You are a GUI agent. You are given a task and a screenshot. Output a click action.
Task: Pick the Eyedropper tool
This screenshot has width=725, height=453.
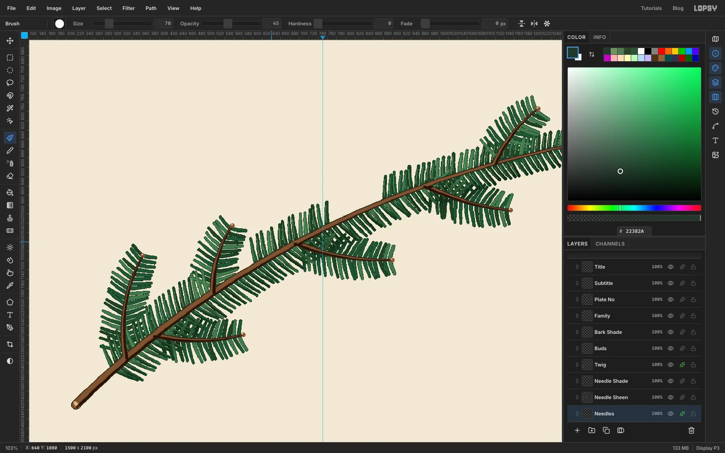click(10, 285)
